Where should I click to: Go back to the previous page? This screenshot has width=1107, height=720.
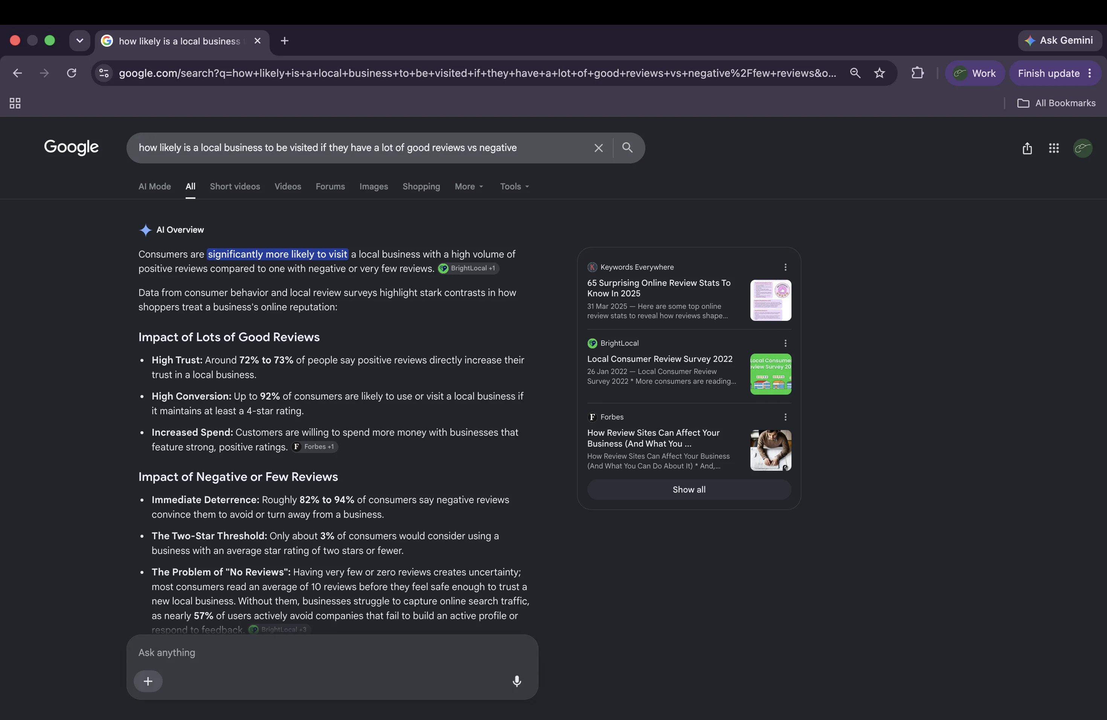(x=17, y=73)
